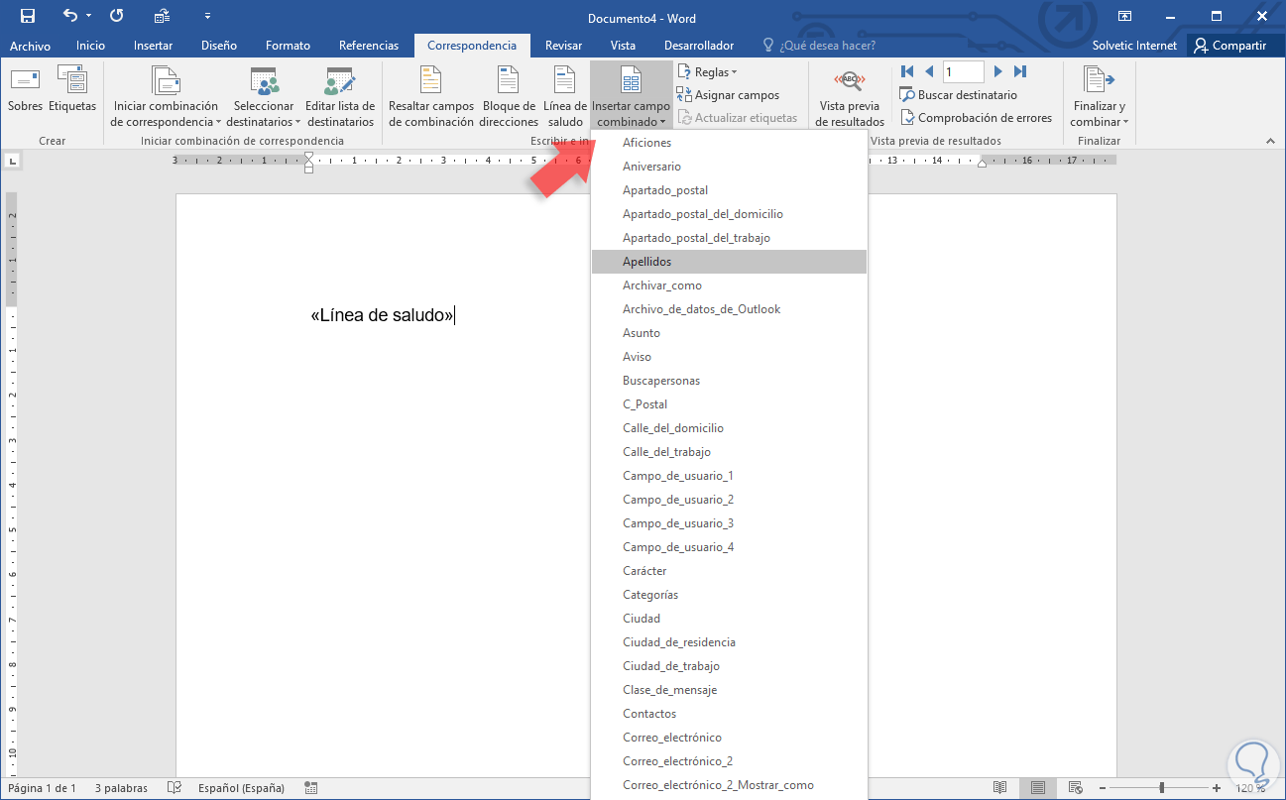The height and width of the screenshot is (800, 1286).
Task: Click «Línea de saludo» field in document
Action: tap(382, 315)
